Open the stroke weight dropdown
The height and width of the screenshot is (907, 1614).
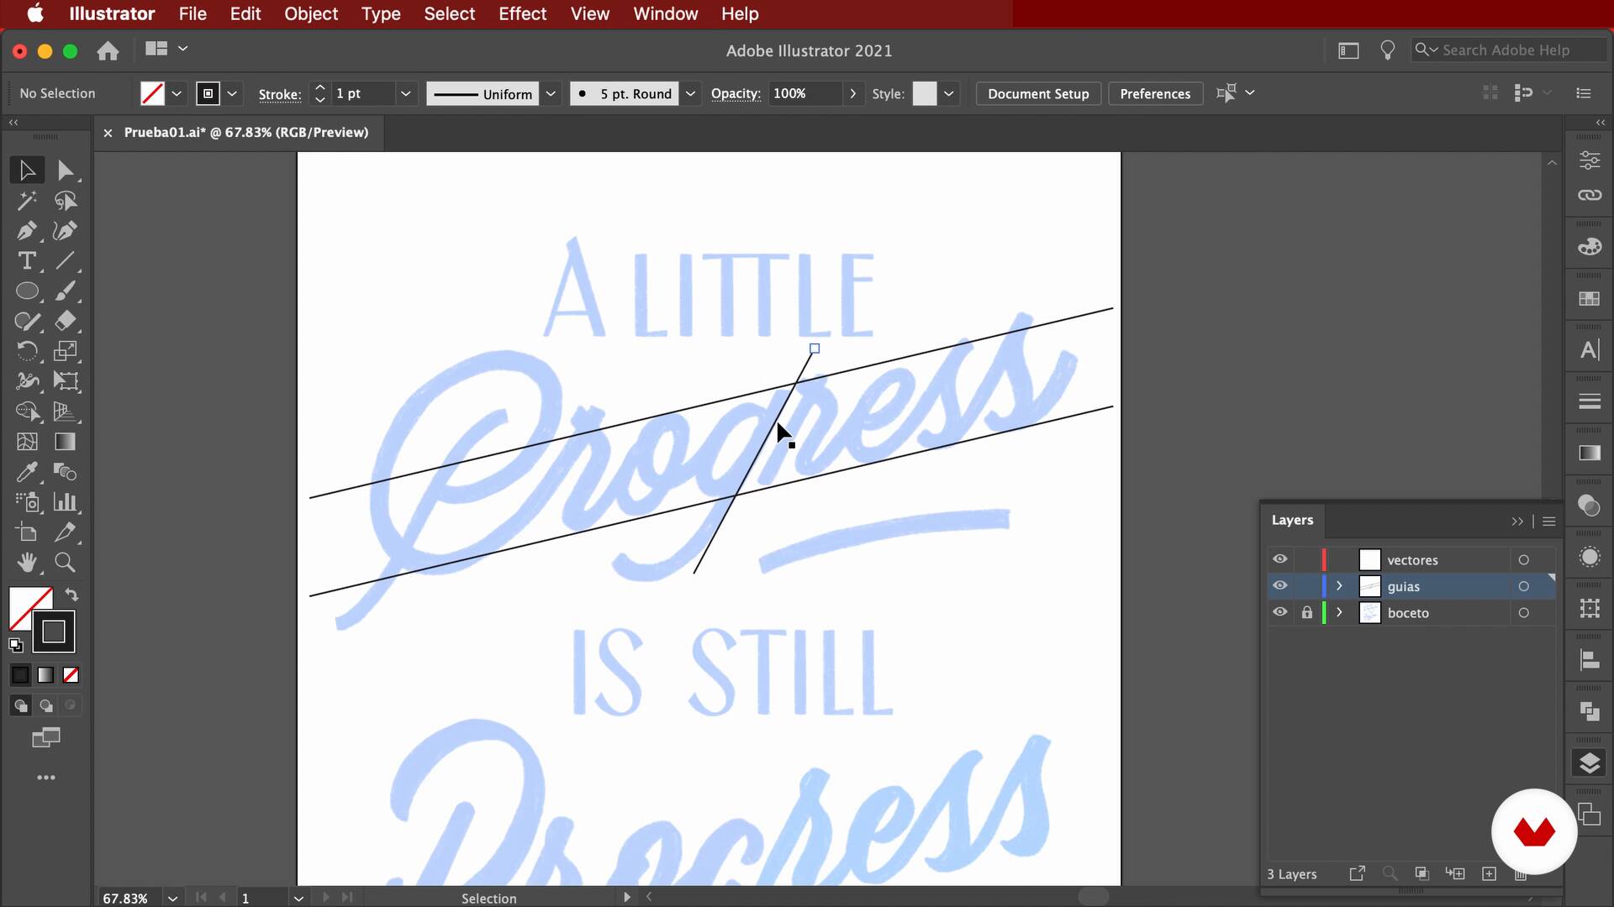click(405, 94)
